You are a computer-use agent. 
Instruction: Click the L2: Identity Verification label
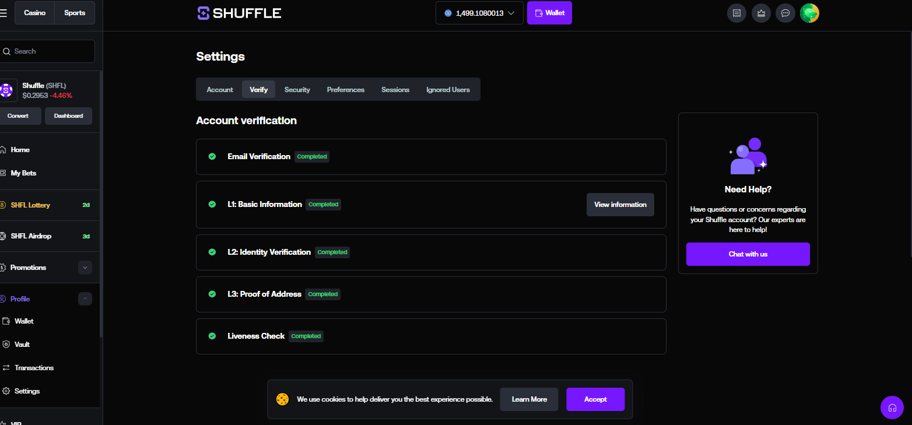point(269,252)
